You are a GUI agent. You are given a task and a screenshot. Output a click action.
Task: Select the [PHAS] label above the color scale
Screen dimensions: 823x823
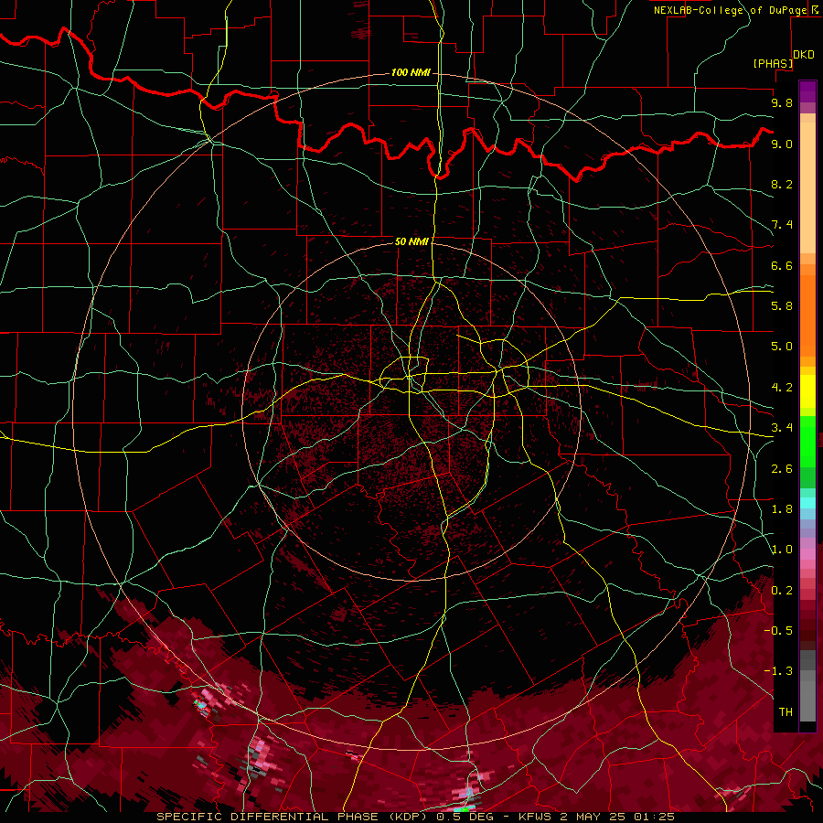point(773,63)
